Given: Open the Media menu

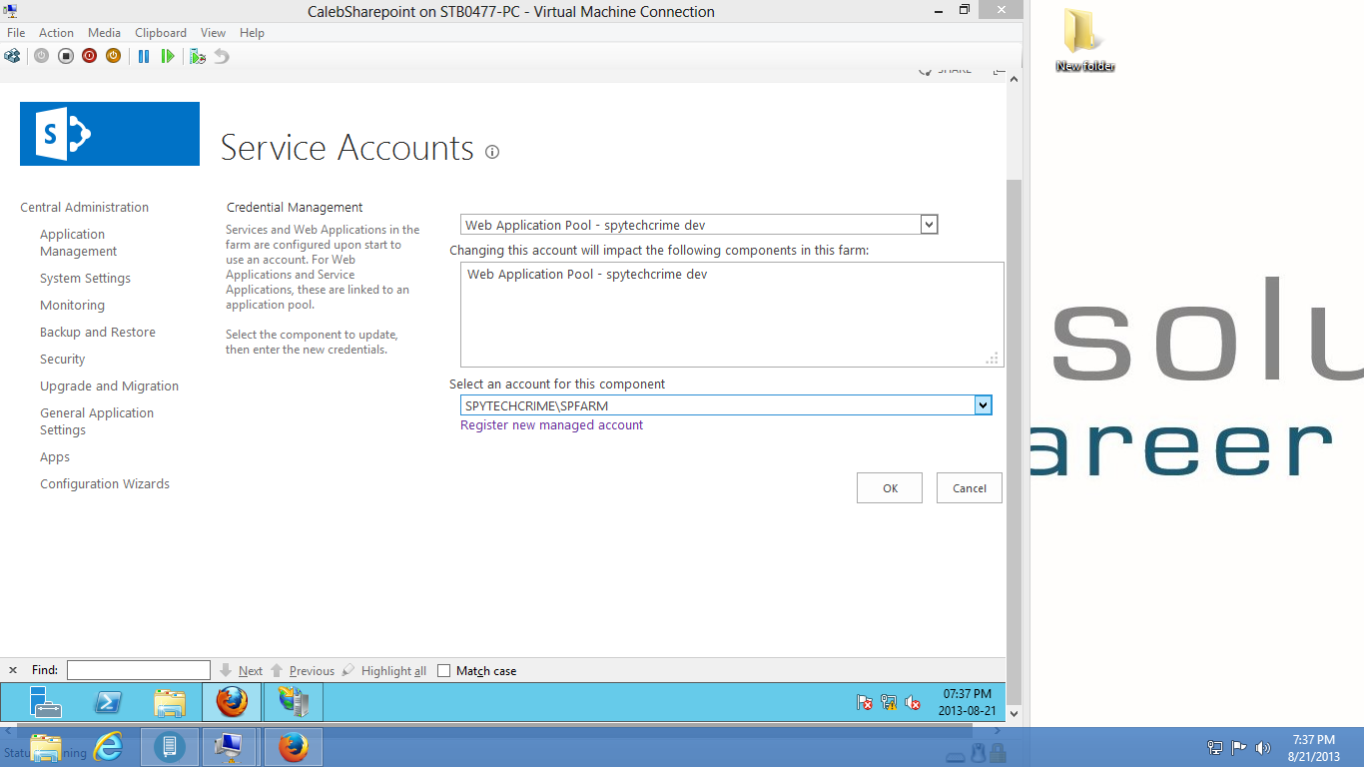Looking at the screenshot, I should 104,33.
